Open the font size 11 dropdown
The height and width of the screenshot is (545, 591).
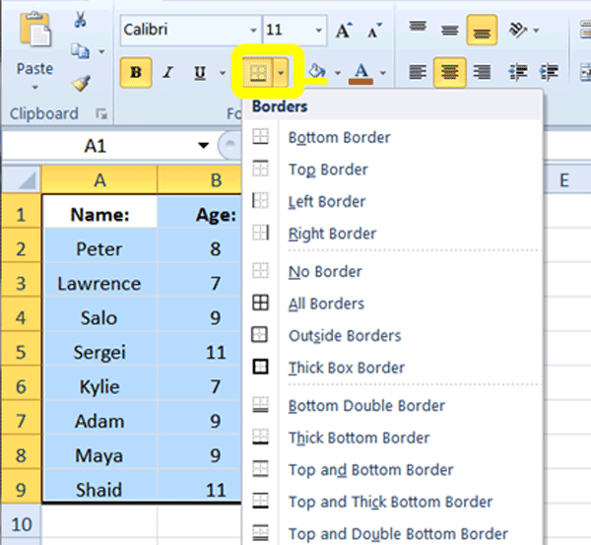(318, 31)
